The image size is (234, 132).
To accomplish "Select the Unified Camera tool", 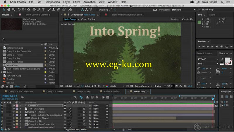I will pyautogui.click(x=24, y=10).
